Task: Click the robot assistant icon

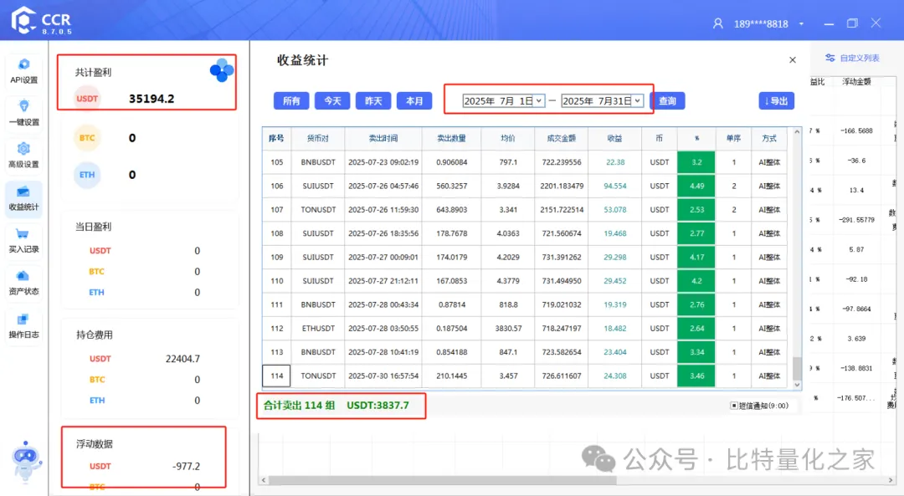Action: pyautogui.click(x=25, y=461)
